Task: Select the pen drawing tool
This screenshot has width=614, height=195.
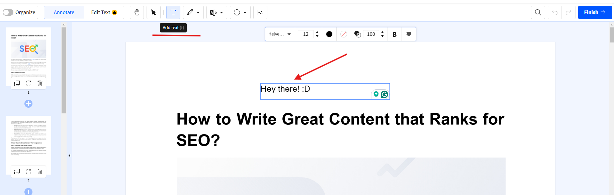Action: click(x=190, y=12)
